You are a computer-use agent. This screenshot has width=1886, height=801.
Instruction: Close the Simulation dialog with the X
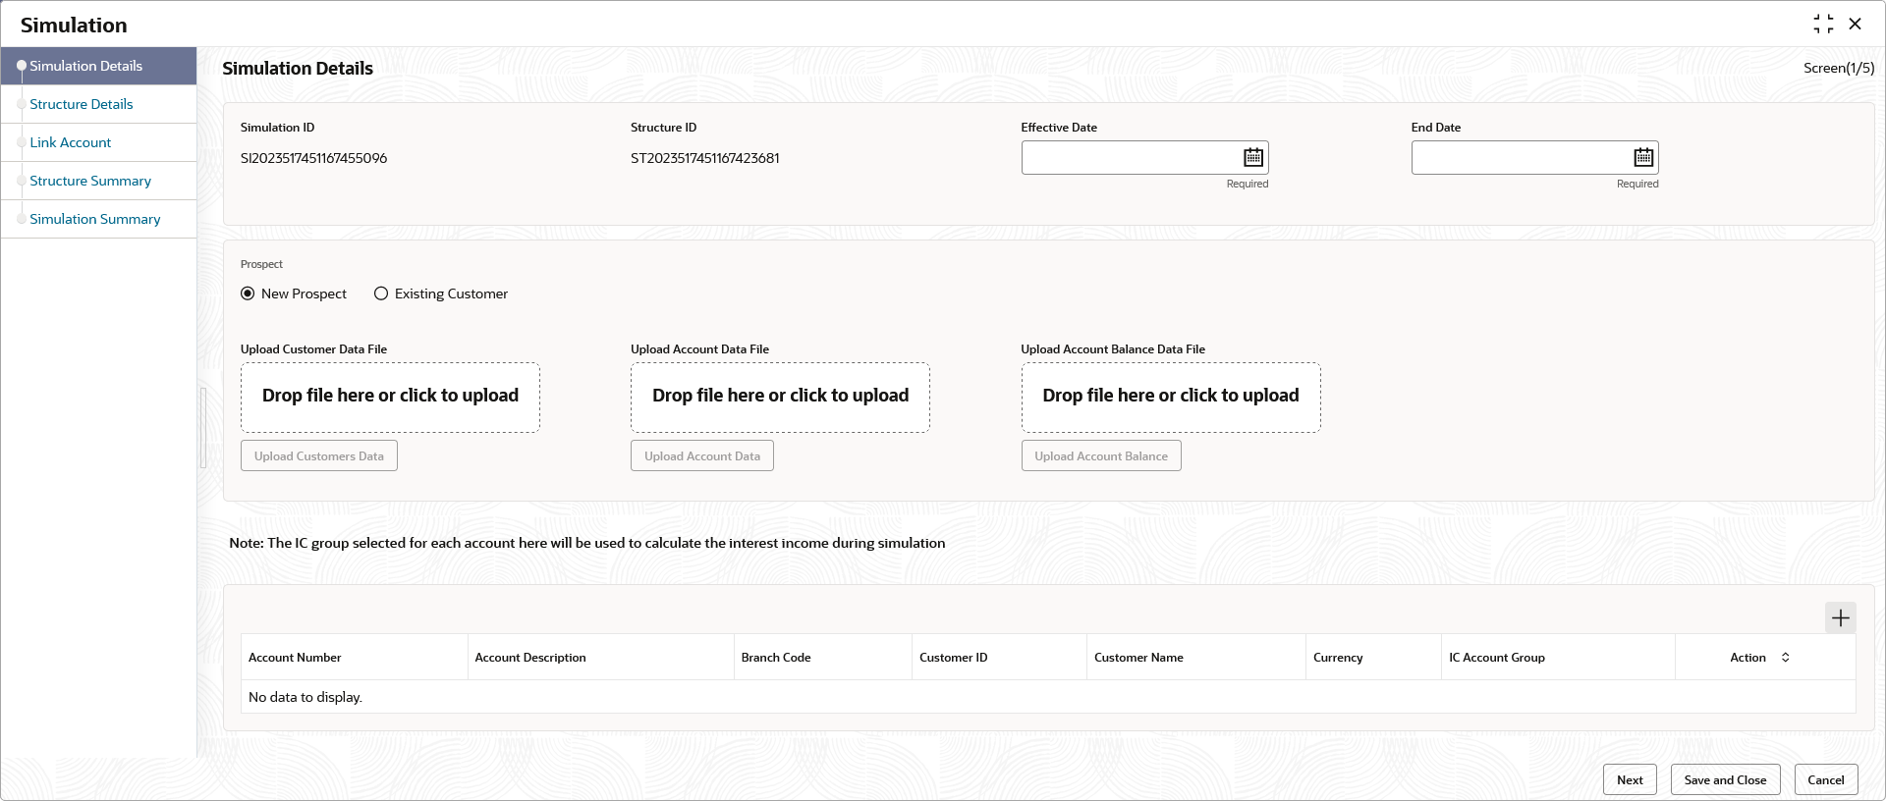[x=1856, y=24]
